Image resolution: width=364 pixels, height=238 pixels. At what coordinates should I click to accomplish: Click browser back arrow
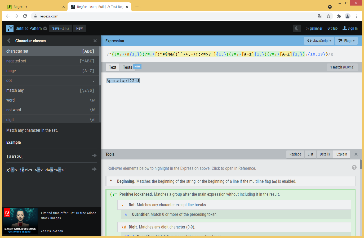click(x=8, y=16)
